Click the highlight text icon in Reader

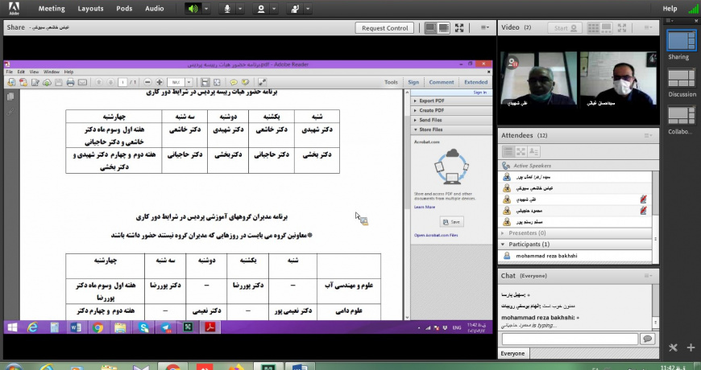pyautogui.click(x=245, y=82)
